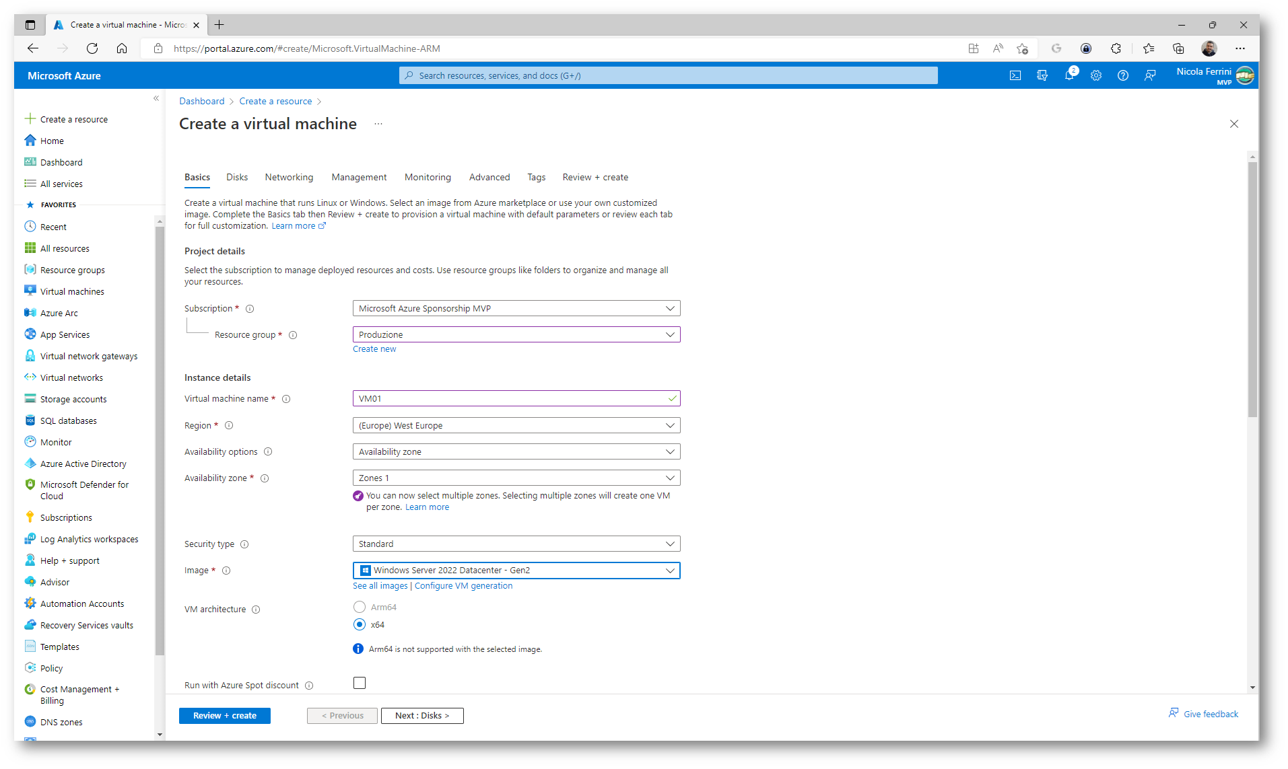Click the blue Review + create button

[225, 715]
